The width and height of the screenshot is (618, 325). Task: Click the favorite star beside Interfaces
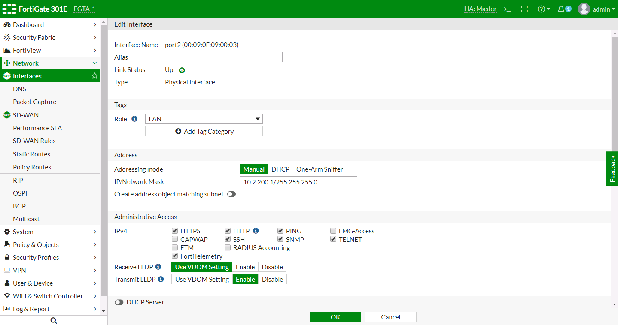(94, 76)
